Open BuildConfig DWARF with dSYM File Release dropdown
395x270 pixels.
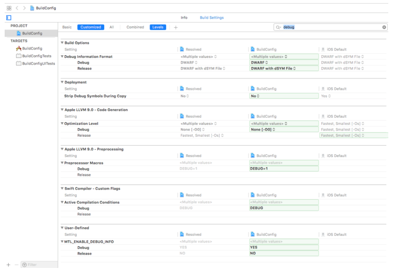click(x=284, y=68)
